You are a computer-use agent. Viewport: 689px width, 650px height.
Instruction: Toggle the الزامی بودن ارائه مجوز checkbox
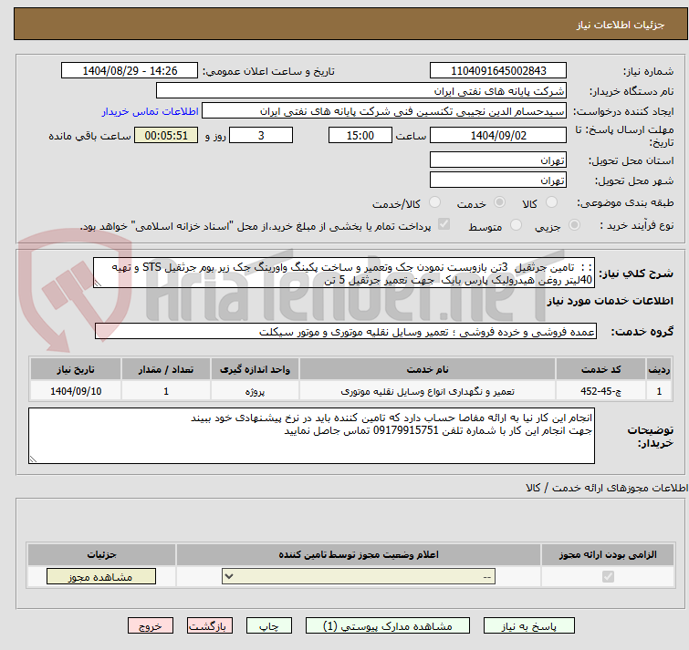pos(608,576)
